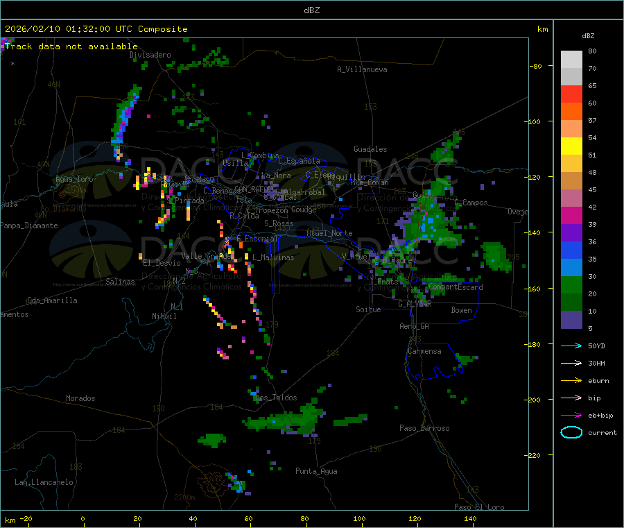The image size is (624, 528).
Task: Click the '-160' tick on the vertical km axis
Action: 532,289
